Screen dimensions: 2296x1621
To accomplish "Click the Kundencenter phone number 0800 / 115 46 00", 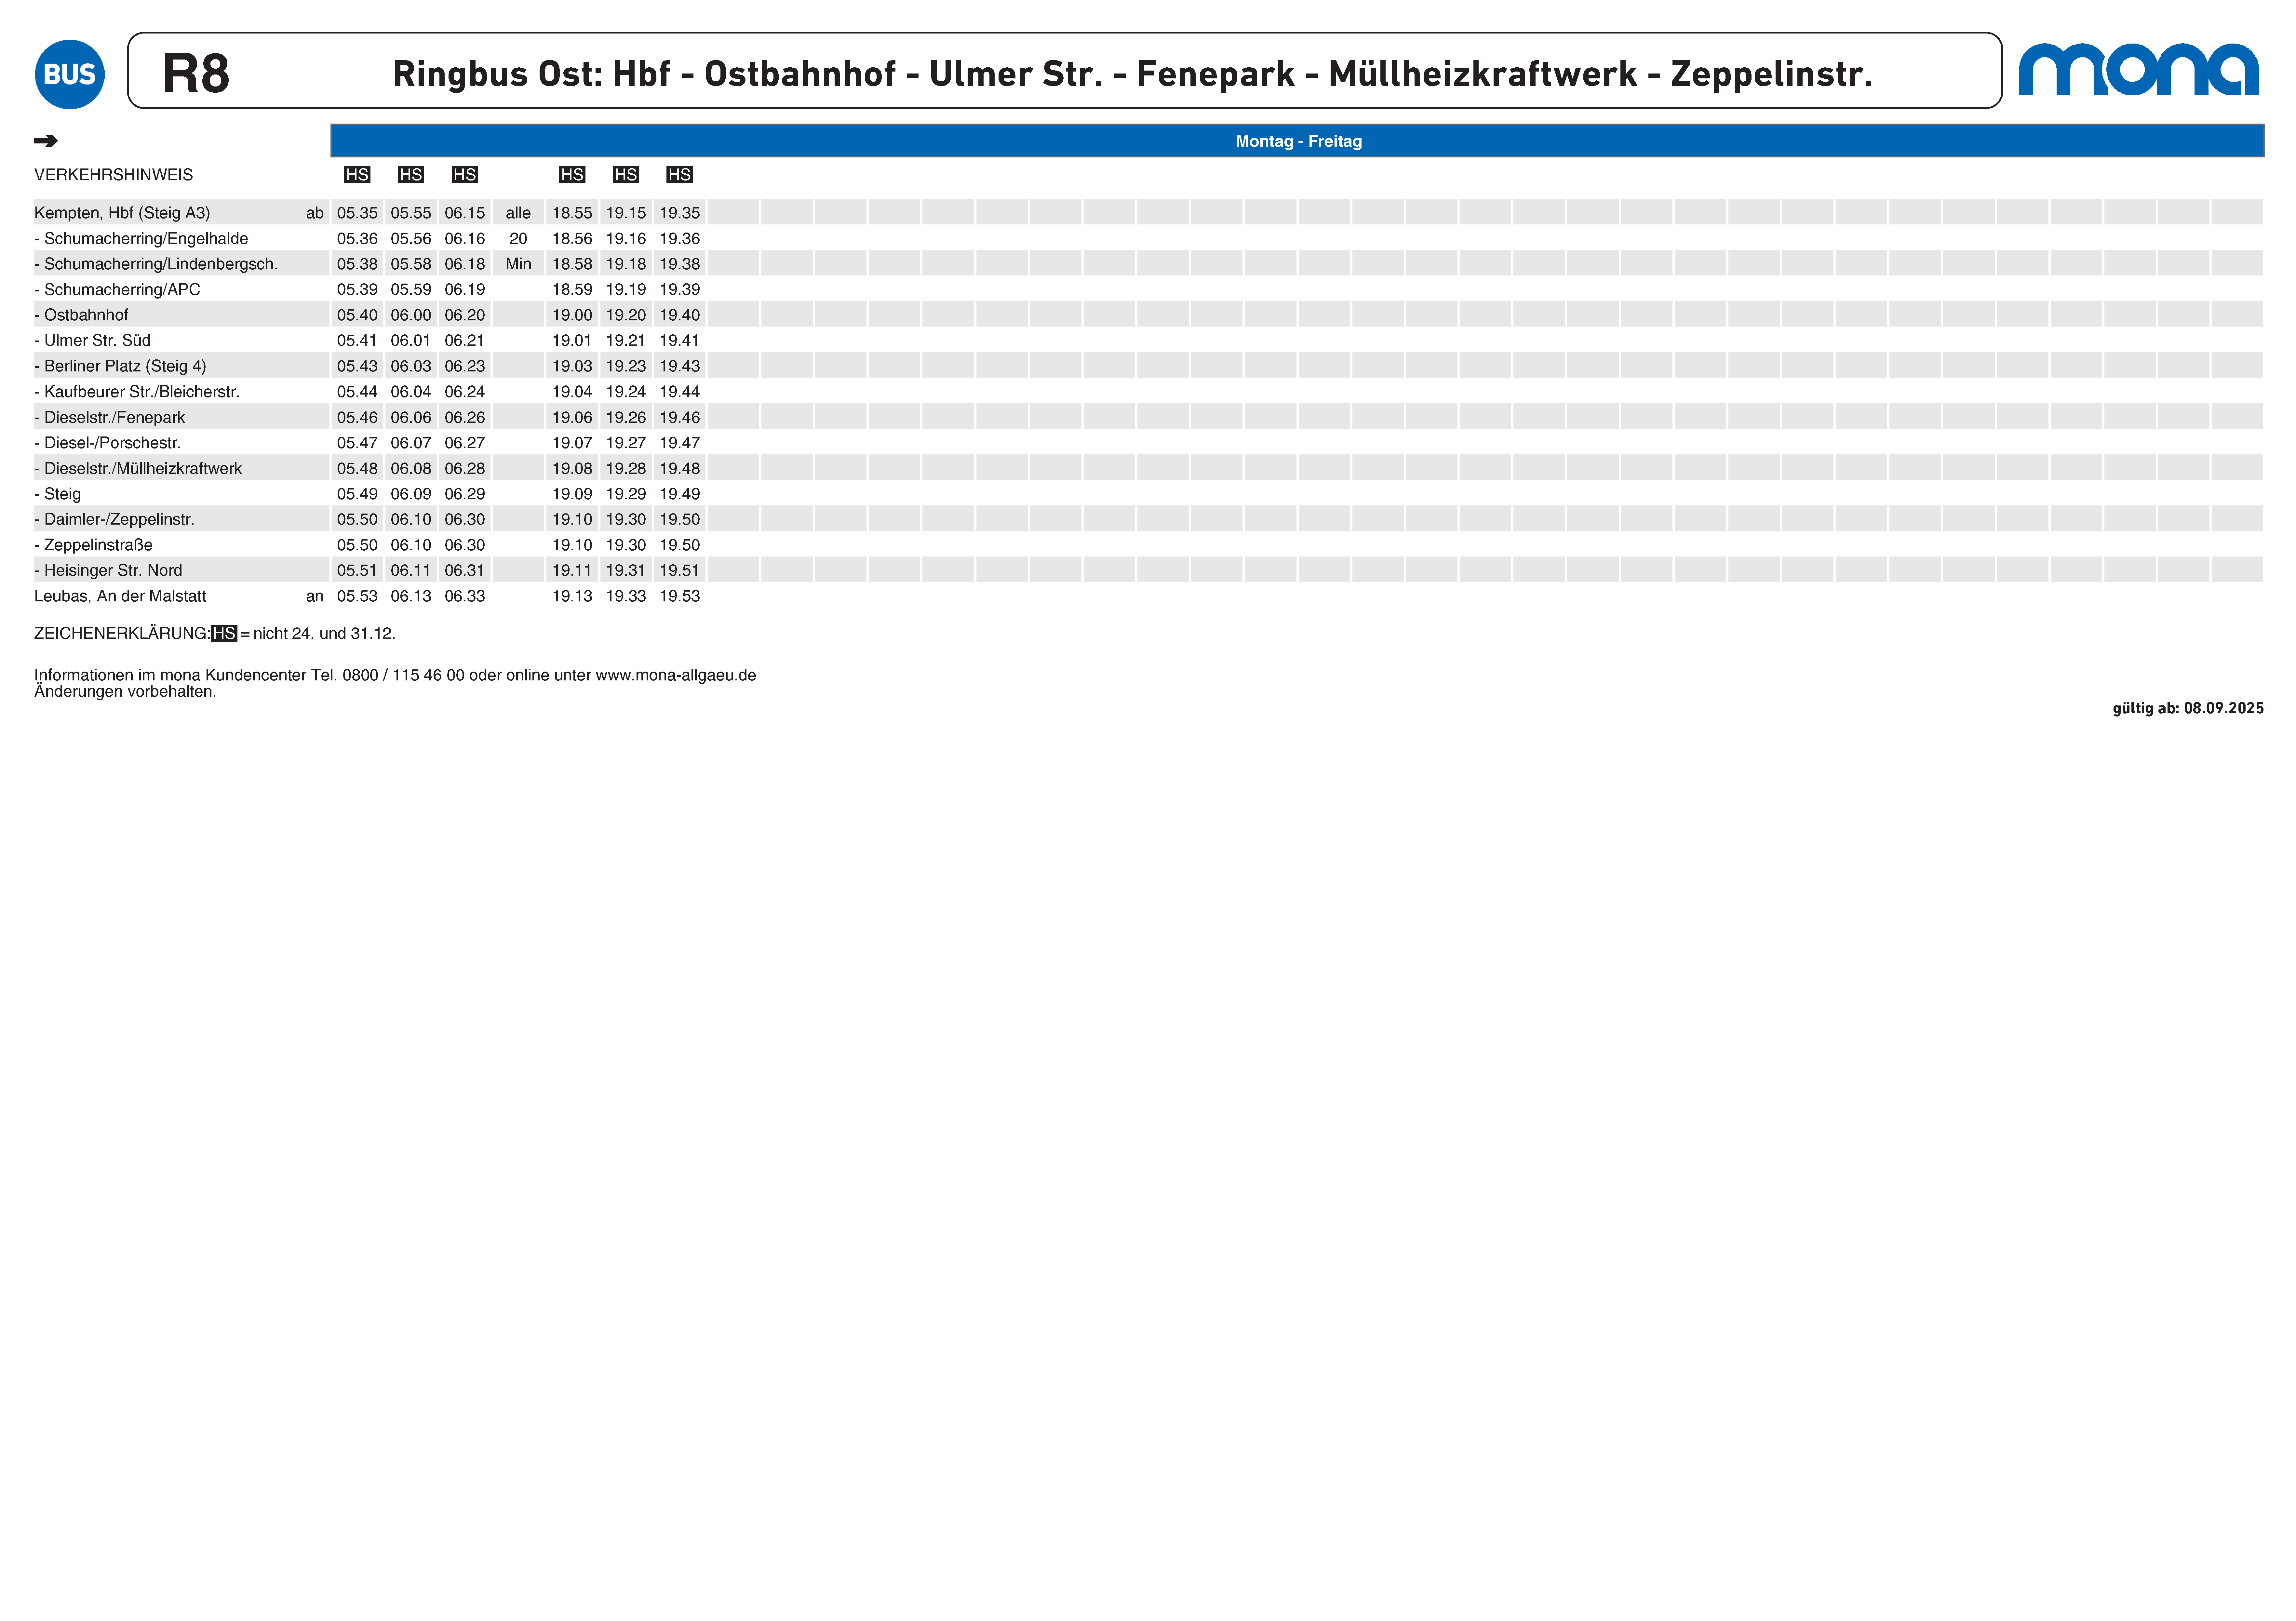I will [403, 675].
